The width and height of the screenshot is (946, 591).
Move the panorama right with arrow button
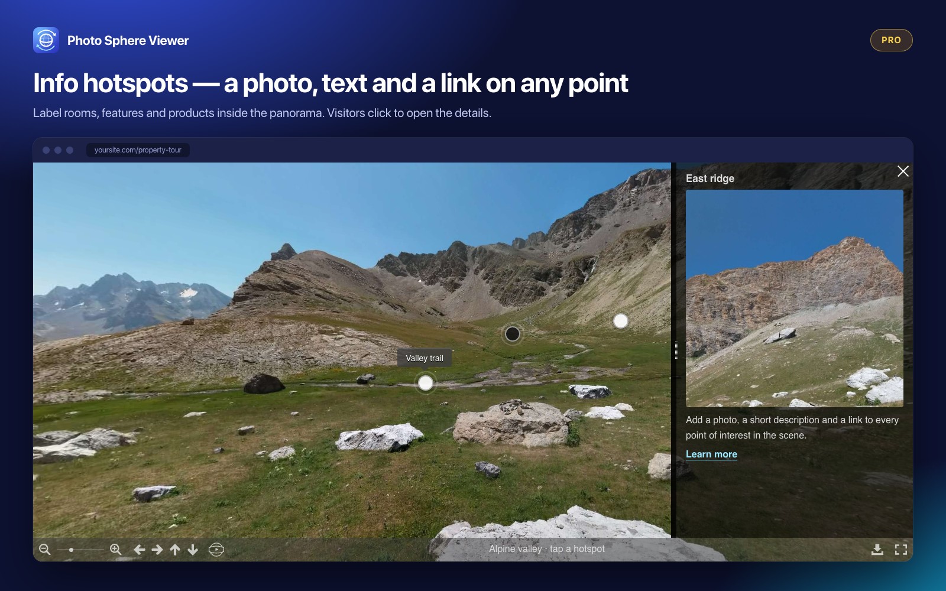click(x=157, y=550)
